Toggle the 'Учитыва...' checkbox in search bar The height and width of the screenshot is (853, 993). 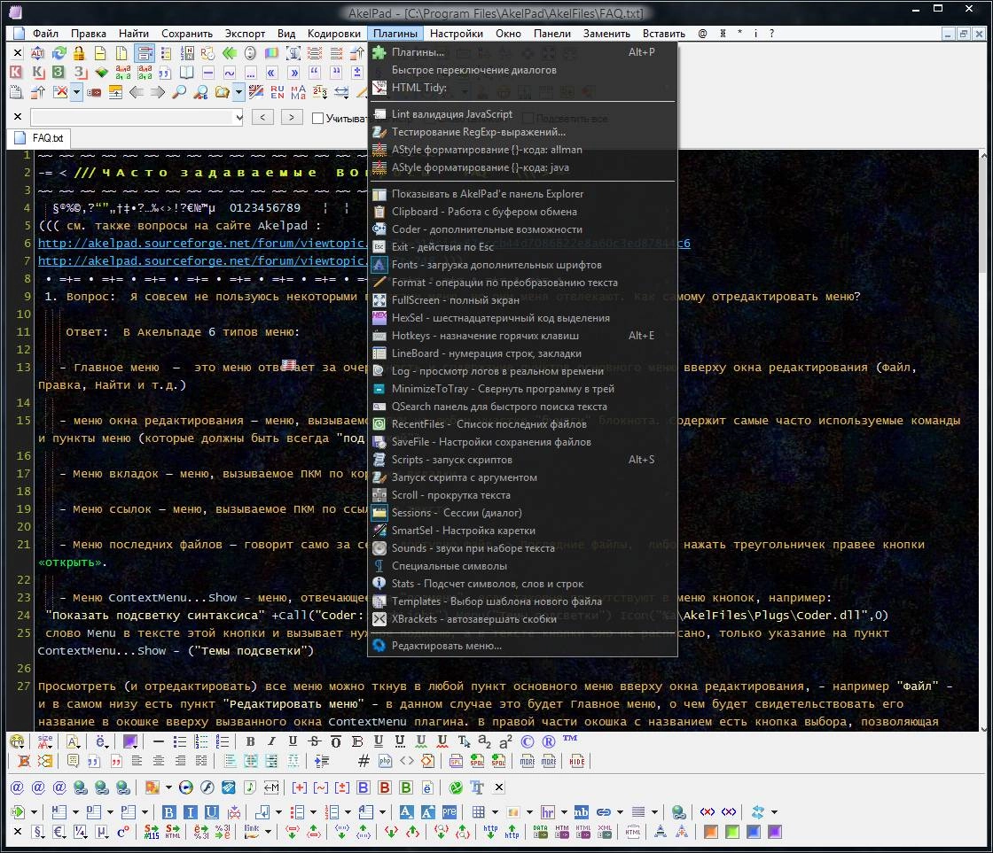click(318, 118)
